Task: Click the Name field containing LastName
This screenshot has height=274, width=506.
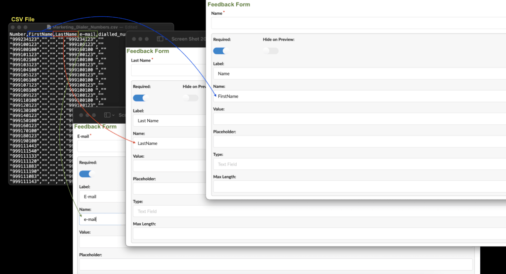Action: point(169,143)
